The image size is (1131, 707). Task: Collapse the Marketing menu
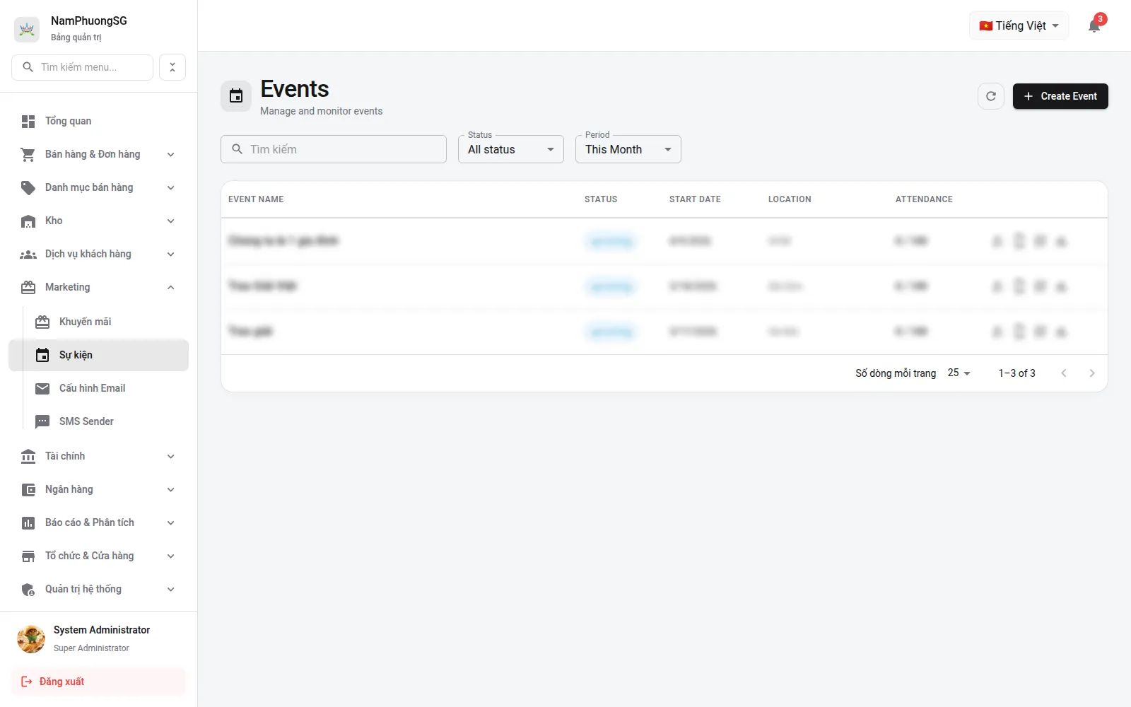point(98,287)
